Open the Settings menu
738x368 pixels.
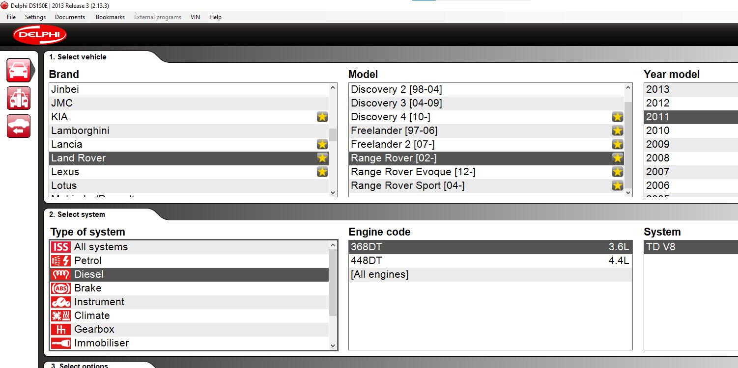(35, 17)
